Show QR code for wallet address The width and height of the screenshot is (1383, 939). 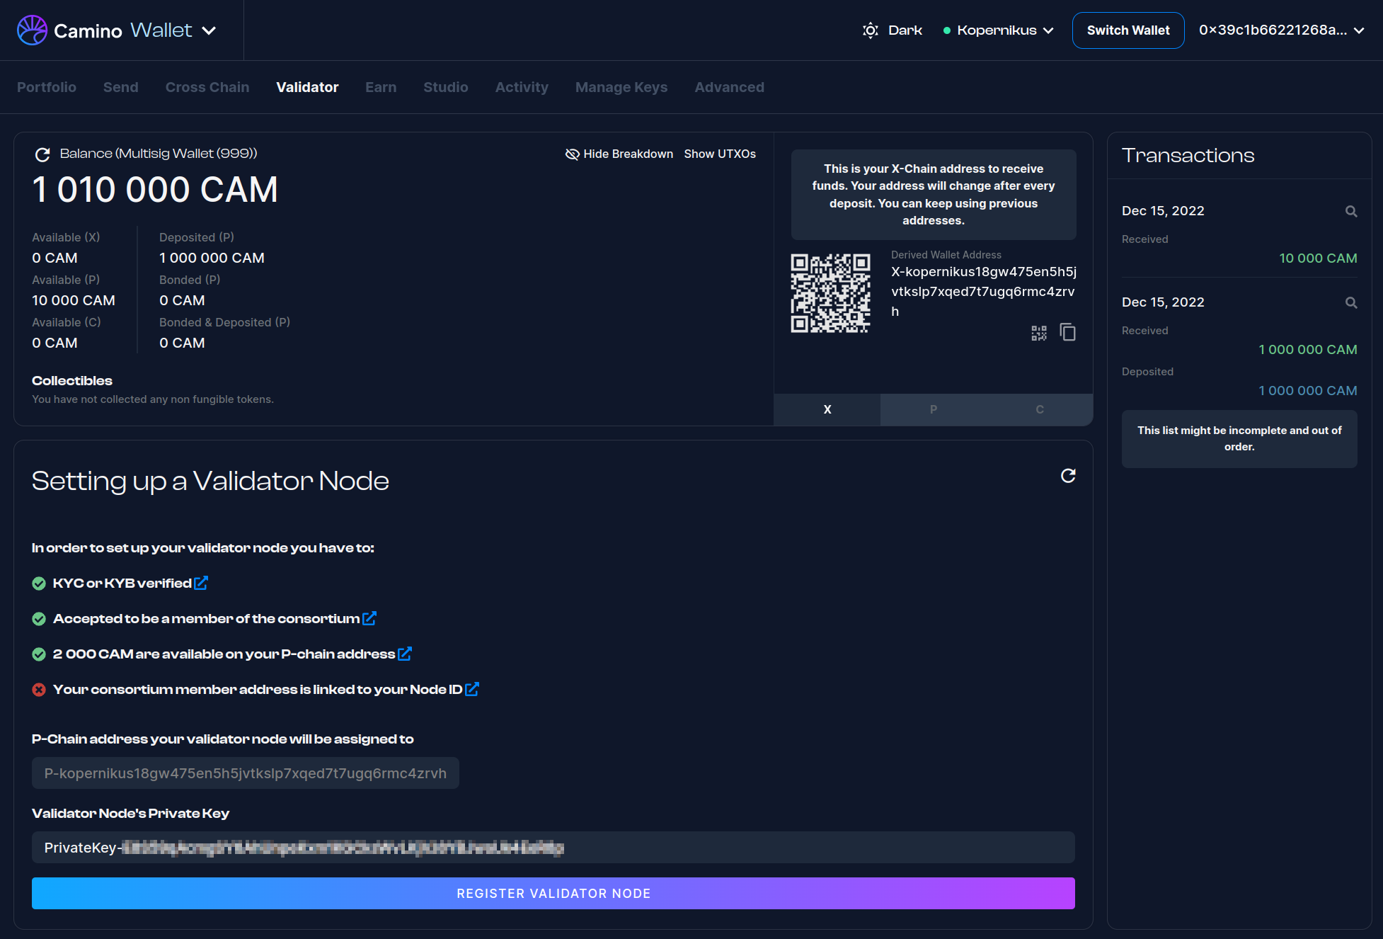pyautogui.click(x=1038, y=333)
